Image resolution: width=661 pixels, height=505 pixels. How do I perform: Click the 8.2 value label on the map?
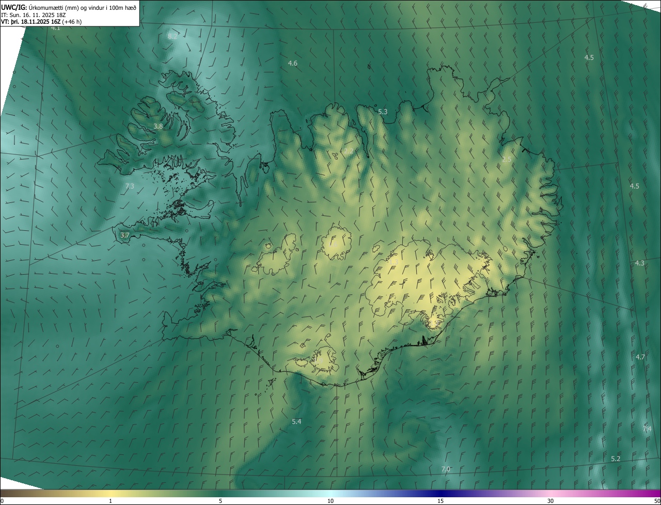coord(172,37)
